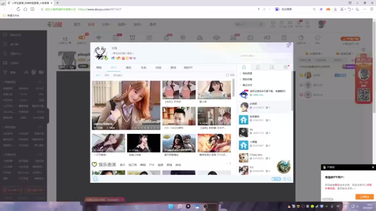Click the refresh icon above the stream thumbnails
The image size is (376, 211).
227,75
